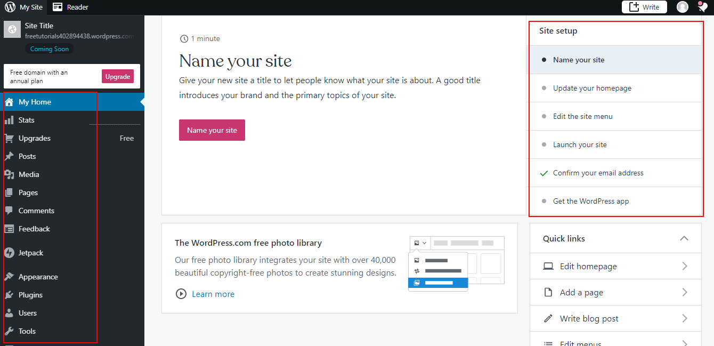Click the site URL freetutorials402894438.wordpress.com
Image resolution: width=714 pixels, height=346 pixels.
[x=79, y=36]
